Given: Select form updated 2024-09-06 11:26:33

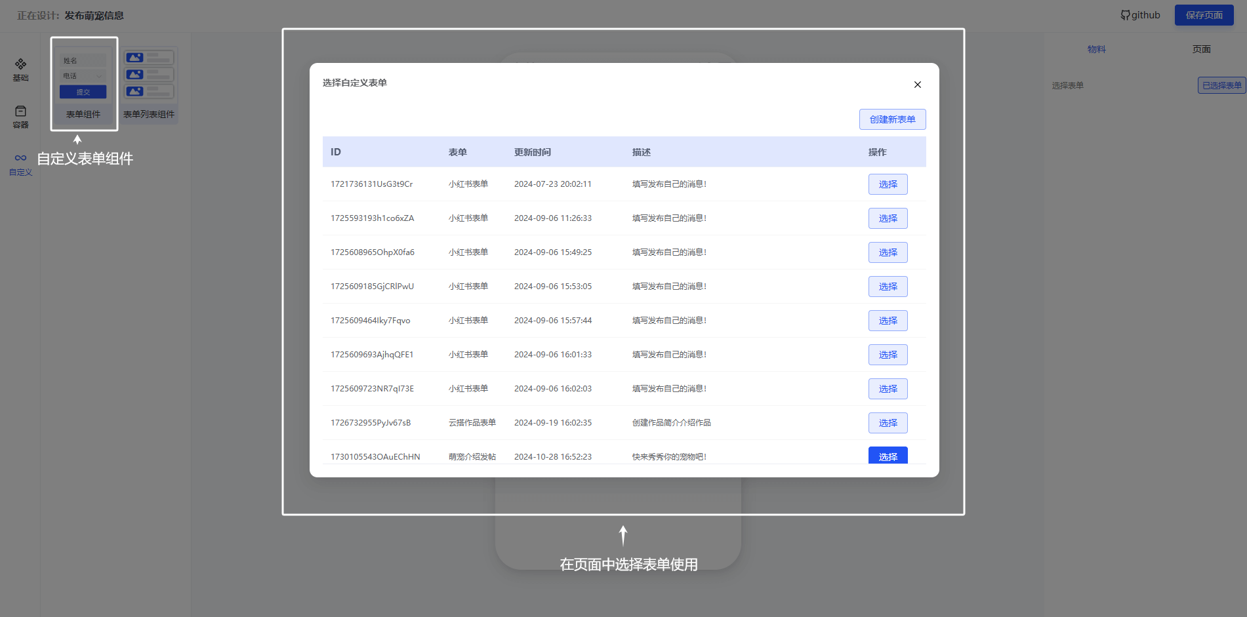Looking at the screenshot, I should (888, 218).
